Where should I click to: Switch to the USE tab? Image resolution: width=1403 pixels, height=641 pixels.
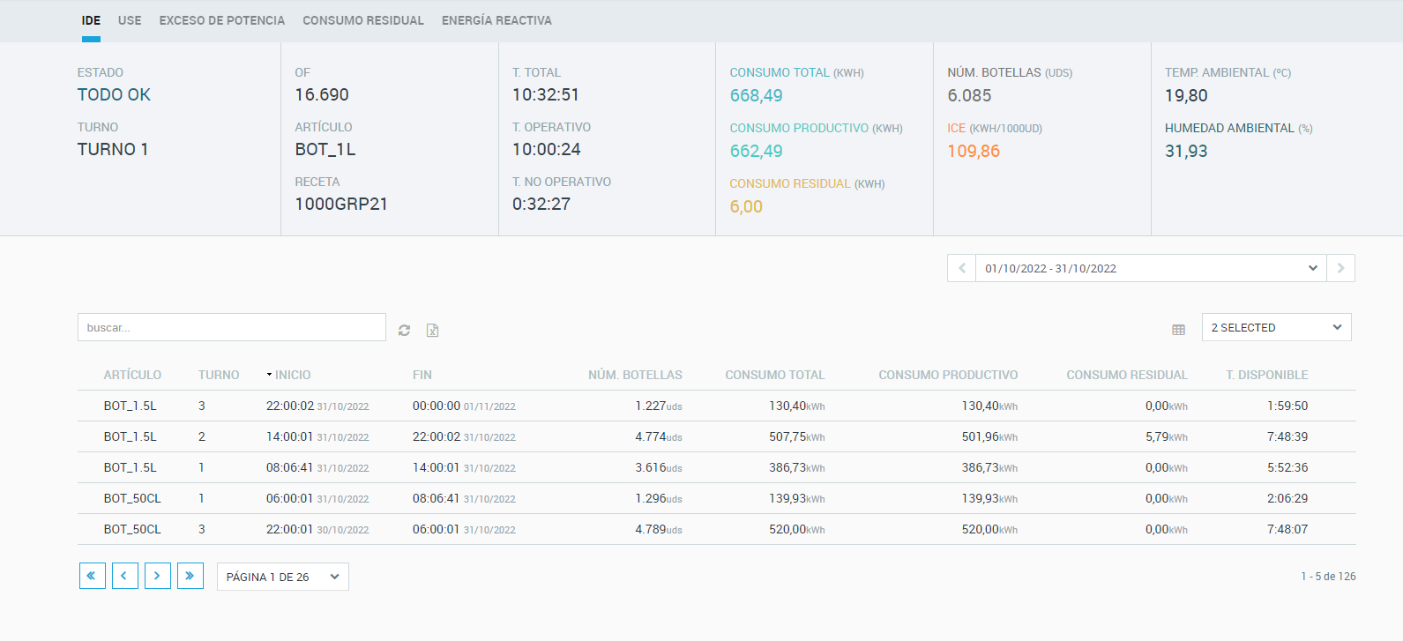tap(130, 20)
